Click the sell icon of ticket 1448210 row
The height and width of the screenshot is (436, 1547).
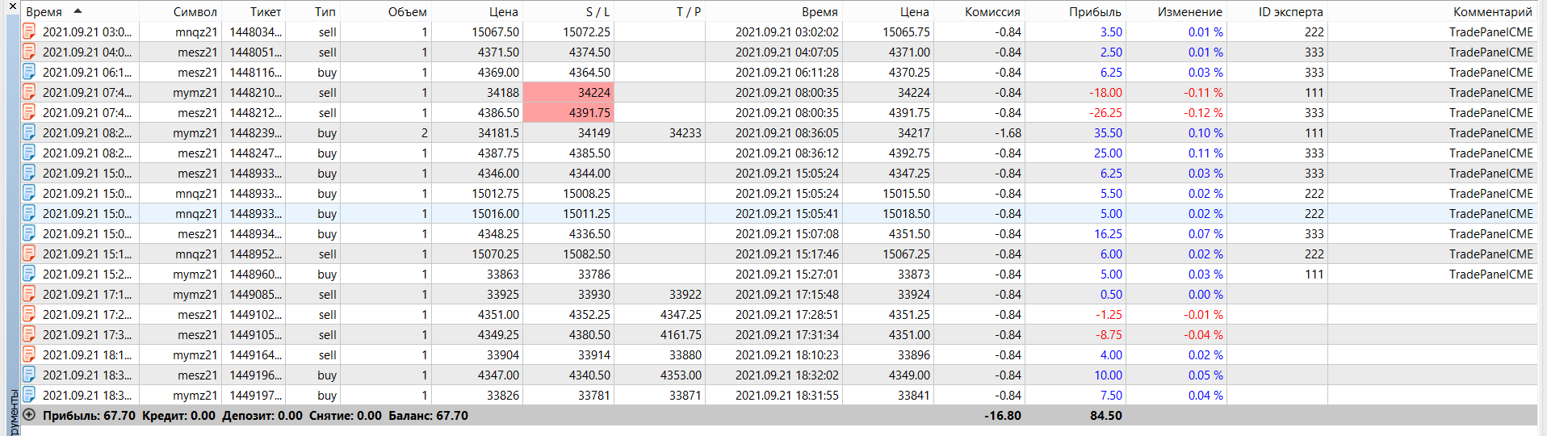(29, 92)
